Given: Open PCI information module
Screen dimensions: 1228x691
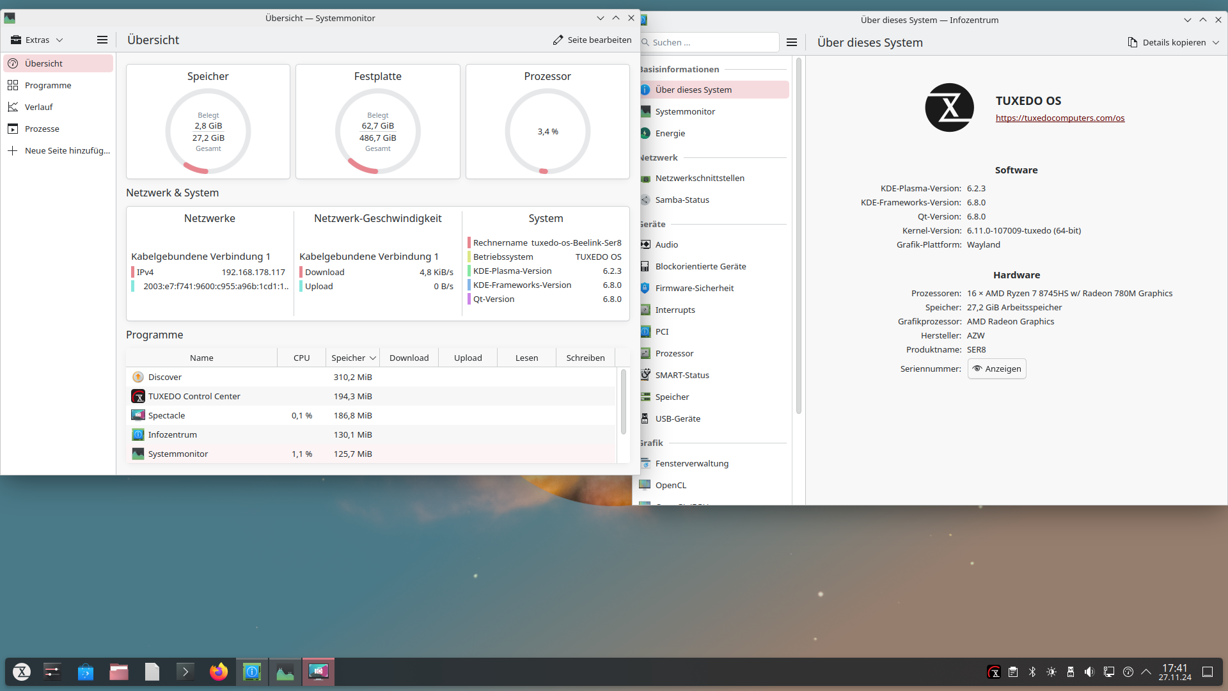Looking at the screenshot, I should (x=713, y=331).
